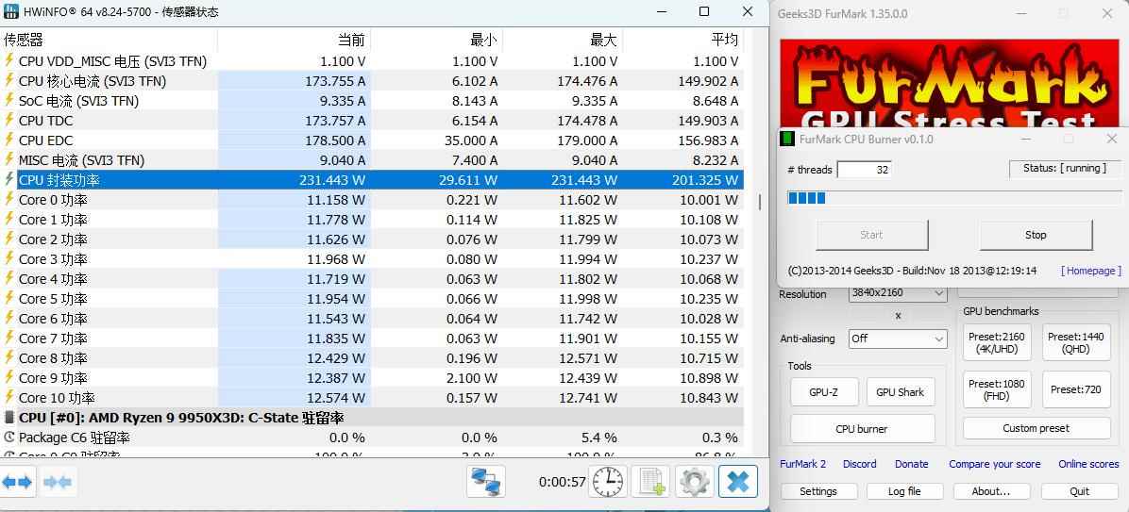The height and width of the screenshot is (512, 1129).
Task: Open the [Homepage] link in CPU Burner
Action: pos(1091,271)
